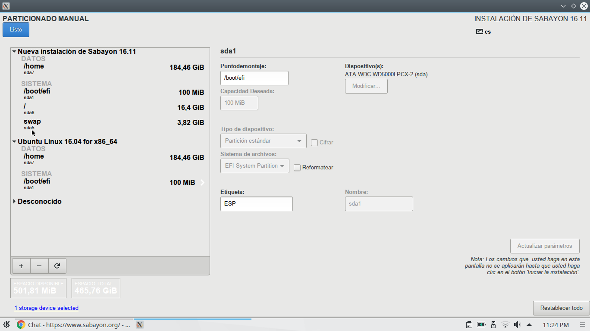
Task: Select /boot/efi sda1 under Ubuntu Linux
Action: pos(110,184)
